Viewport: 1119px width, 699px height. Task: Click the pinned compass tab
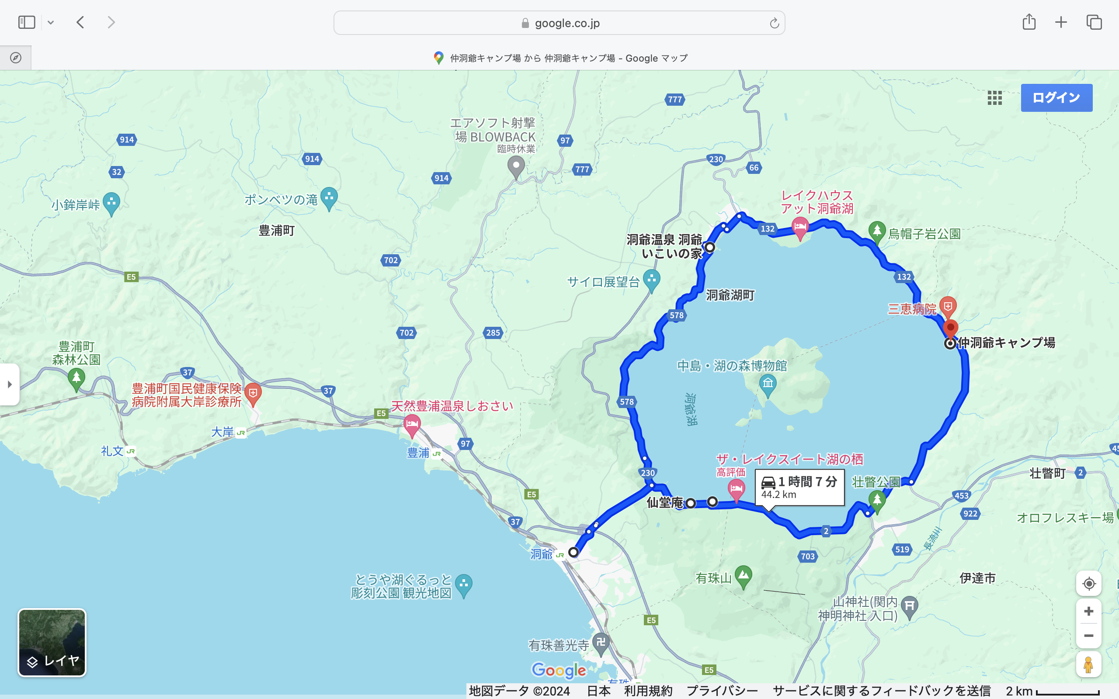(x=16, y=58)
